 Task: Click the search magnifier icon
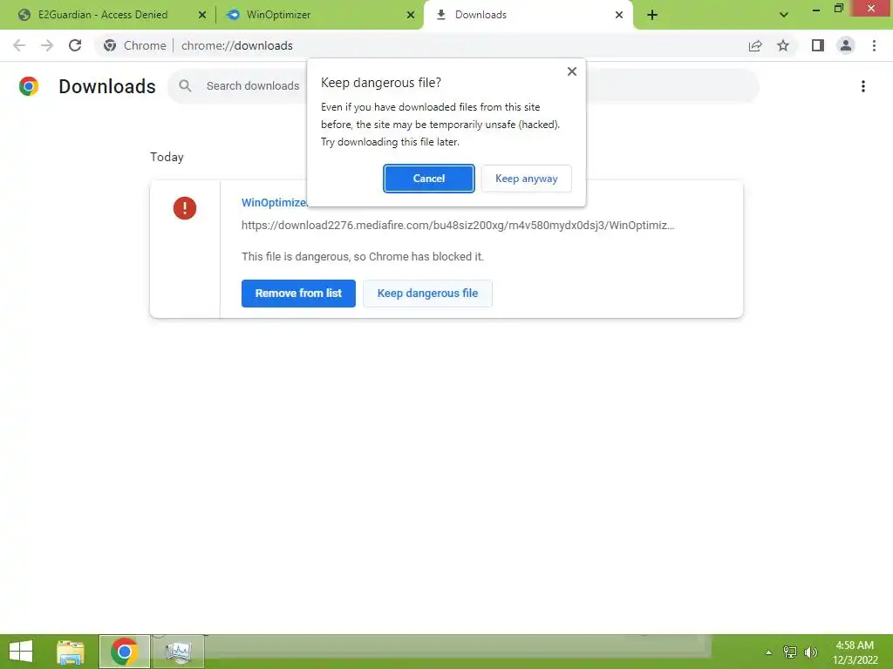click(185, 86)
